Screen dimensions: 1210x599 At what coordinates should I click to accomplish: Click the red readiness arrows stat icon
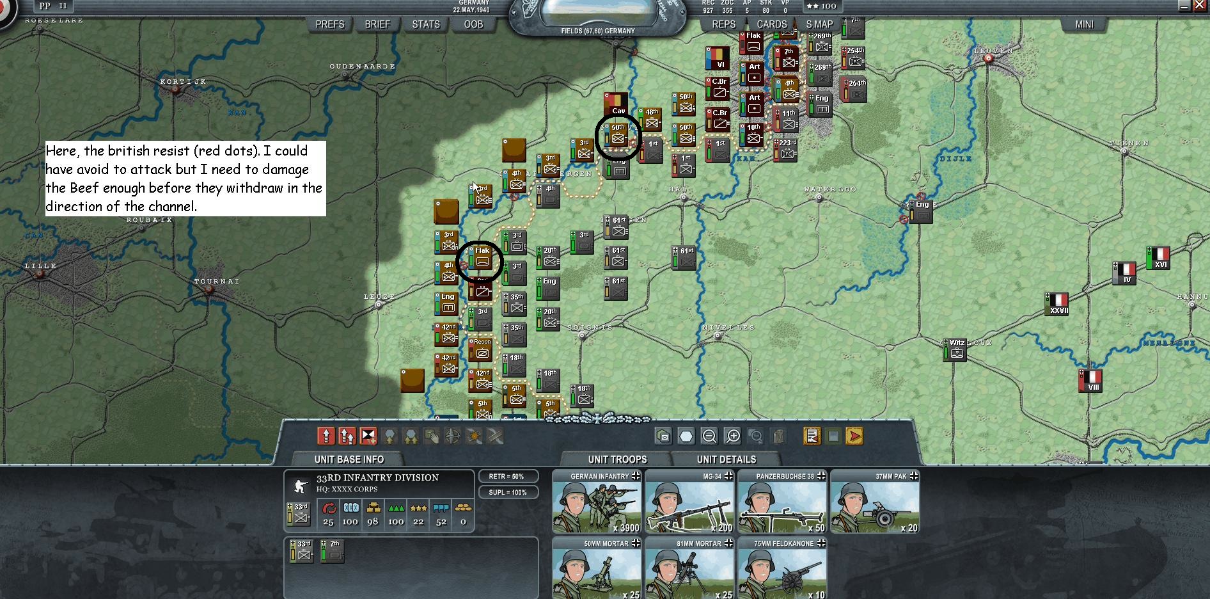pos(329,508)
